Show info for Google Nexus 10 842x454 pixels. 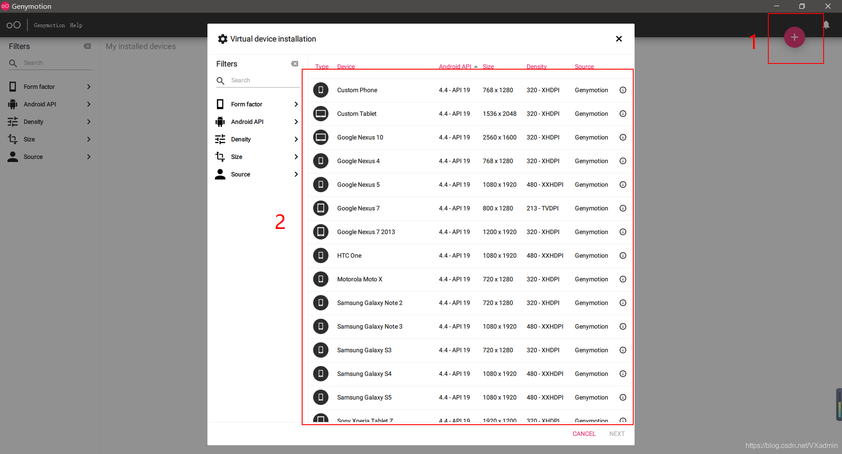tap(623, 137)
